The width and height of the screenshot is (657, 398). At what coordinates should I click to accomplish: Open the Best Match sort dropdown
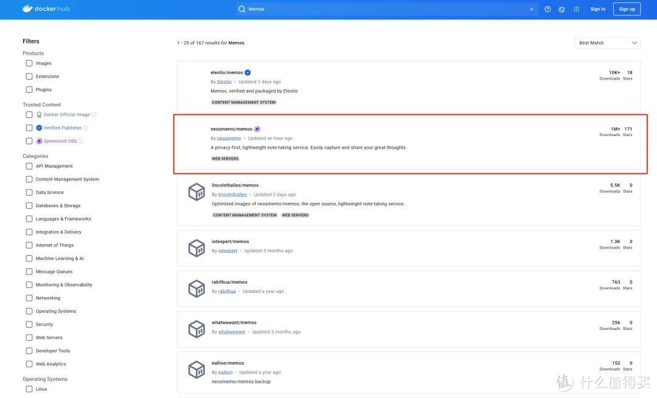(x=605, y=41)
